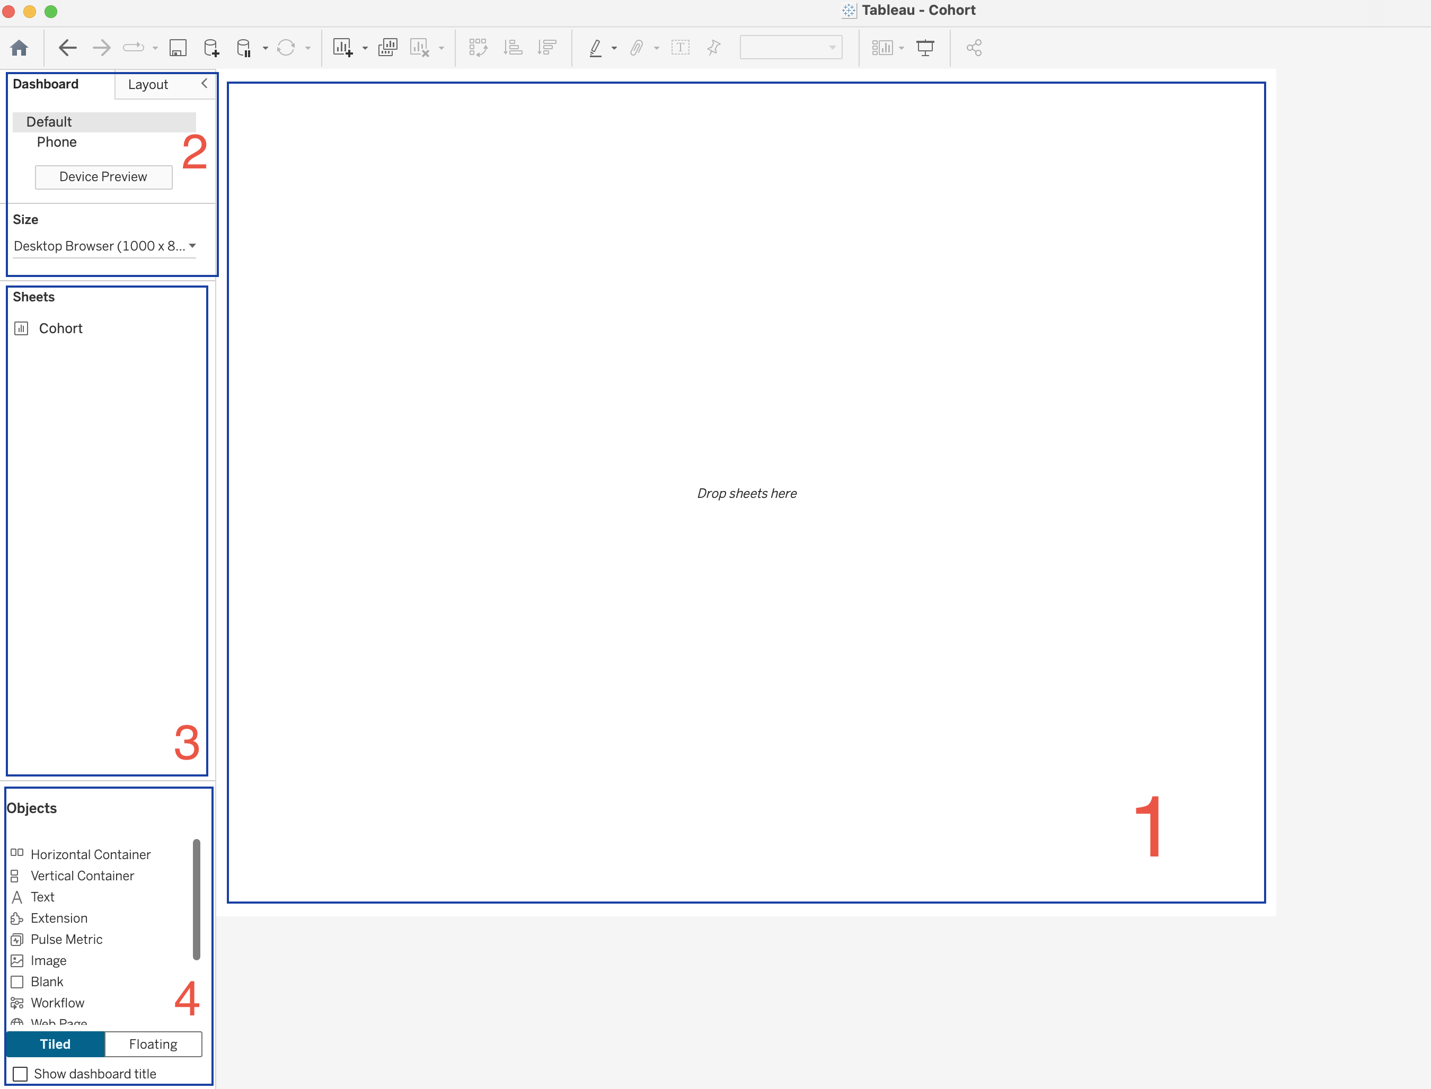Switch objects to Floating mode

153,1045
